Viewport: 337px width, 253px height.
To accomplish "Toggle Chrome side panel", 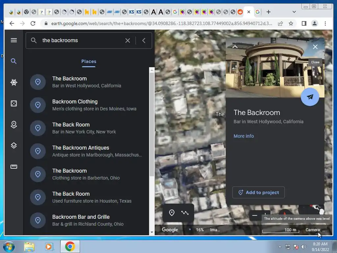I will [304, 23].
